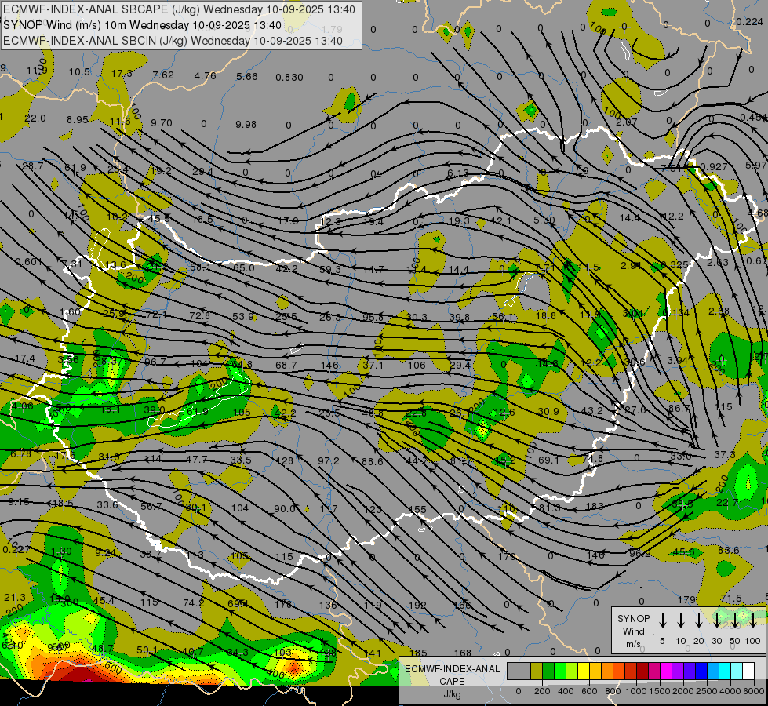Viewport: 768px width, 706px height.
Task: Click the SYNOP Wind 10m title line
Action: coord(142,25)
